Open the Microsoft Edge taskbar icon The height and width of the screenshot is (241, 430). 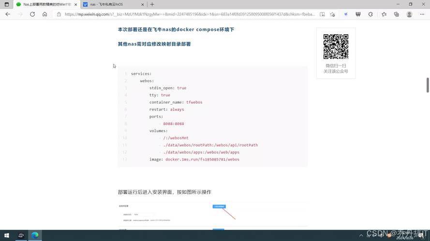click(35, 235)
